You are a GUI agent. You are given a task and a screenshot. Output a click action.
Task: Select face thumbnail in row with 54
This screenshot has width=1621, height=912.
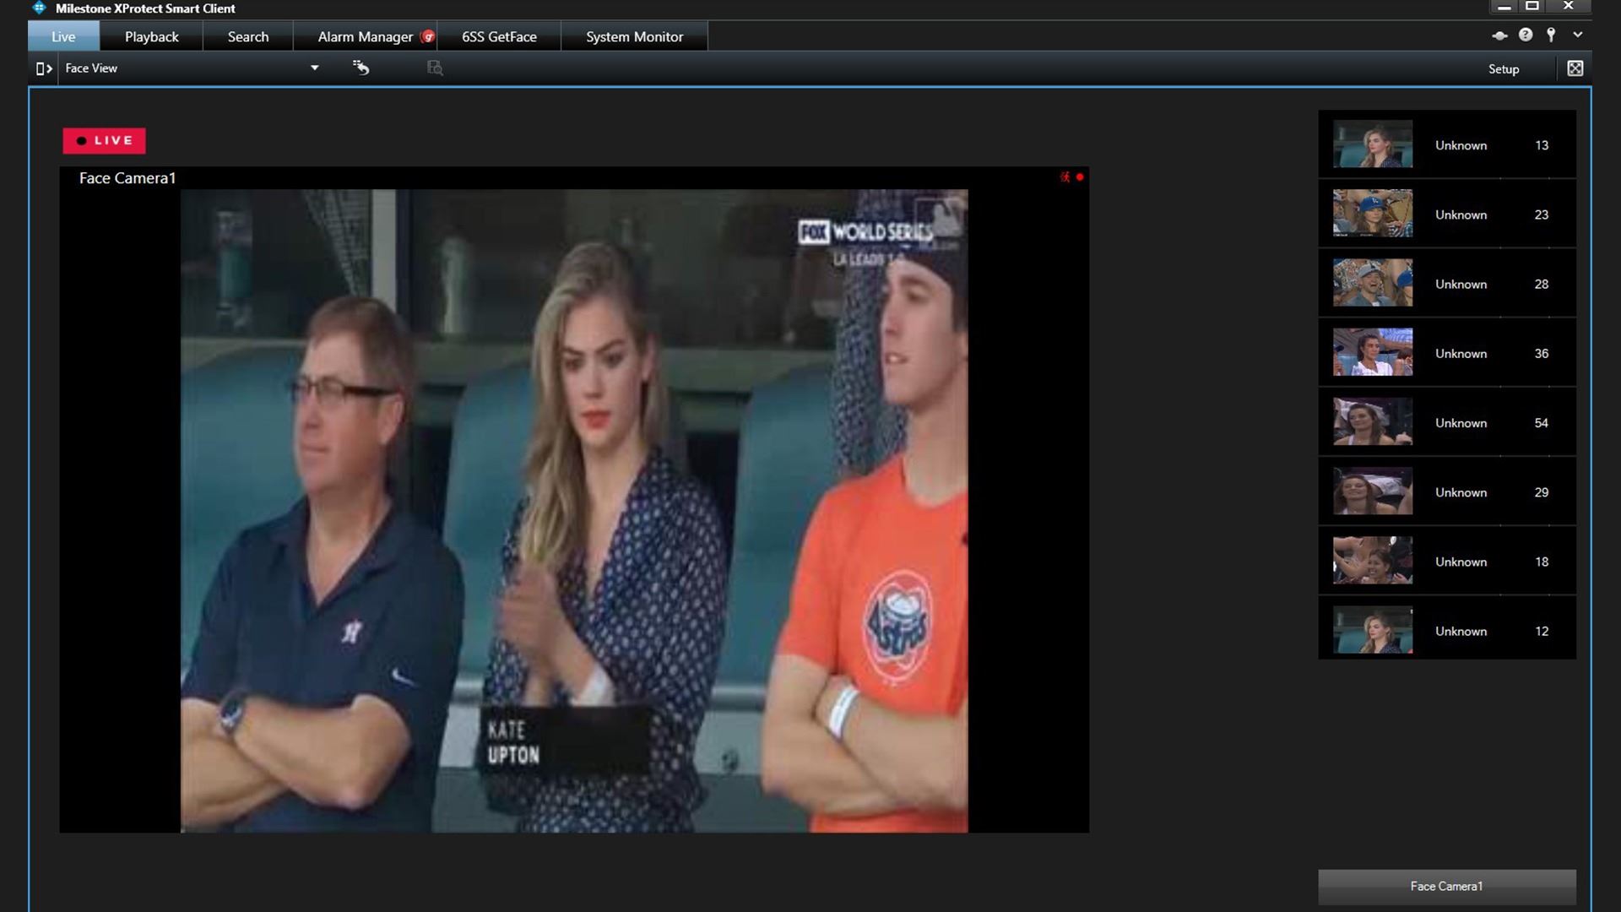1372,421
